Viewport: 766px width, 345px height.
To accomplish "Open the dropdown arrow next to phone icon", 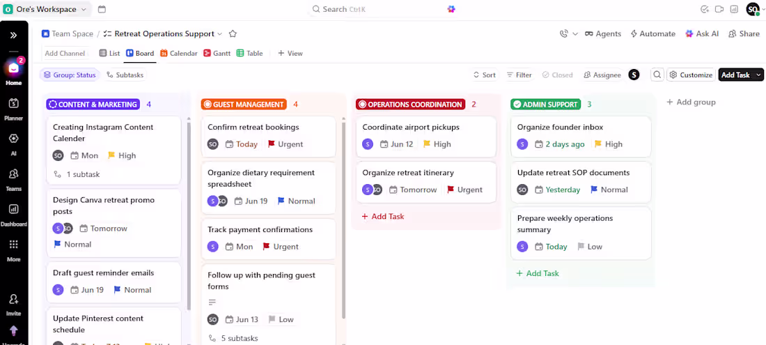I will point(575,33).
